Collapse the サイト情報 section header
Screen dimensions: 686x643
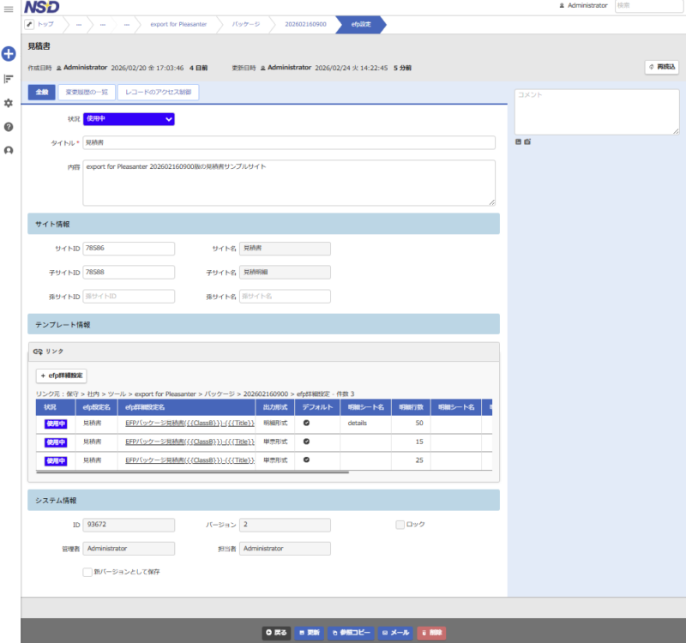(x=263, y=224)
